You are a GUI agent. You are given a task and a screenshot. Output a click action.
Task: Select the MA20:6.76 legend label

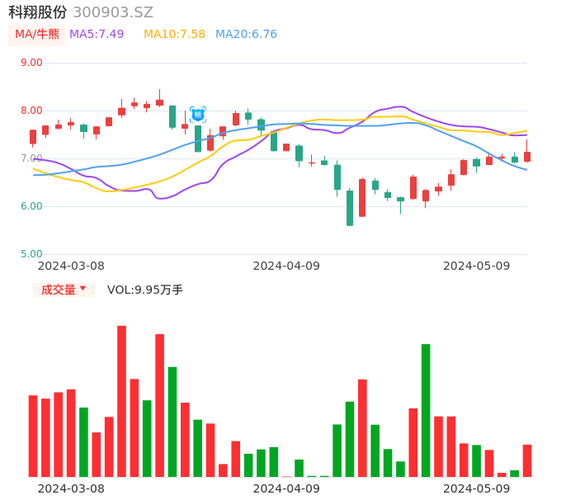click(246, 35)
